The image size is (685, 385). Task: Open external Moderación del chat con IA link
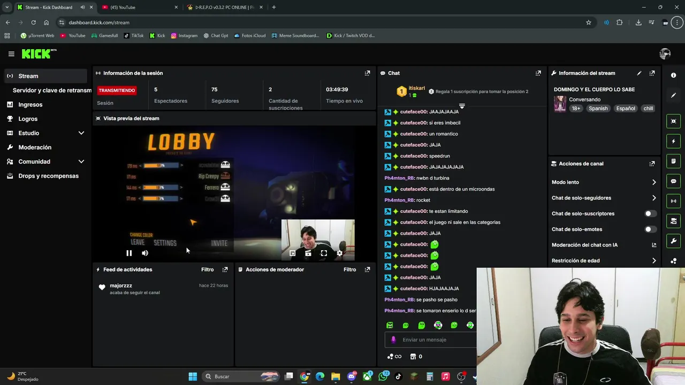[x=654, y=245]
